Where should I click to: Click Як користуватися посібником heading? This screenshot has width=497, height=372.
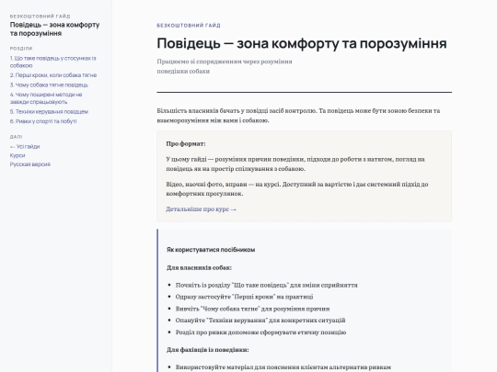[x=211, y=250]
